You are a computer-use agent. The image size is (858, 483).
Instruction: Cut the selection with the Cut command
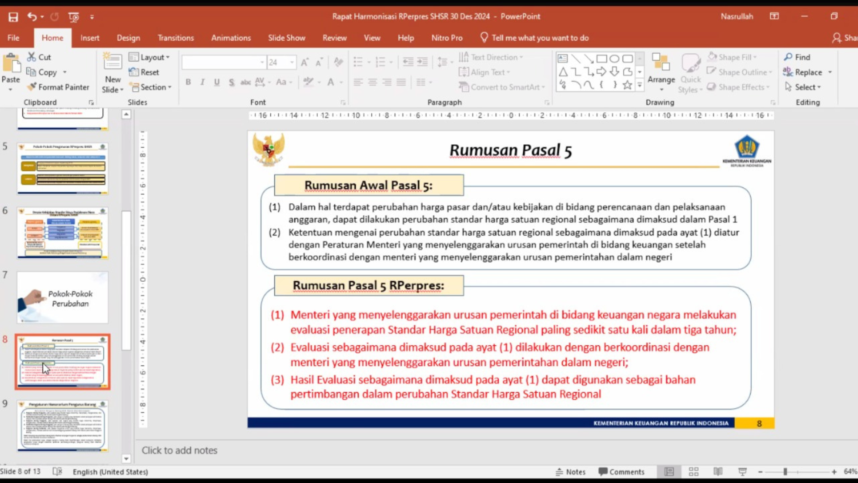click(39, 57)
